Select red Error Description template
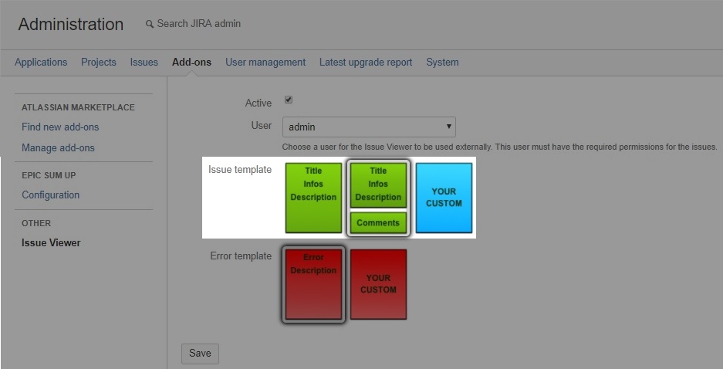 (313, 284)
